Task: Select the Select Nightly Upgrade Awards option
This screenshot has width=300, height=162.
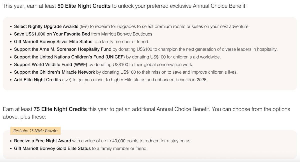Action: click(x=46, y=26)
